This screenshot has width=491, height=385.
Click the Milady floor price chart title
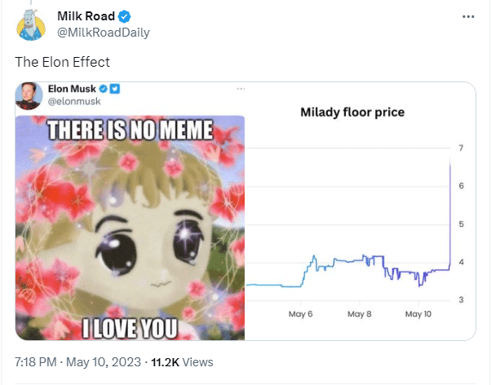click(352, 112)
